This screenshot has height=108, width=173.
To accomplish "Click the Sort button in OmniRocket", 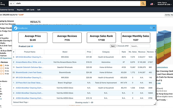I will (x=113, y=46).
